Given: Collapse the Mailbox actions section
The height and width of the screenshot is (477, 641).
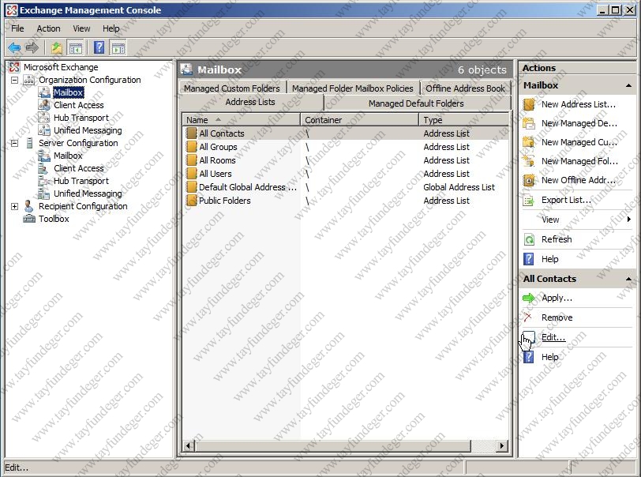Looking at the screenshot, I should [628, 85].
